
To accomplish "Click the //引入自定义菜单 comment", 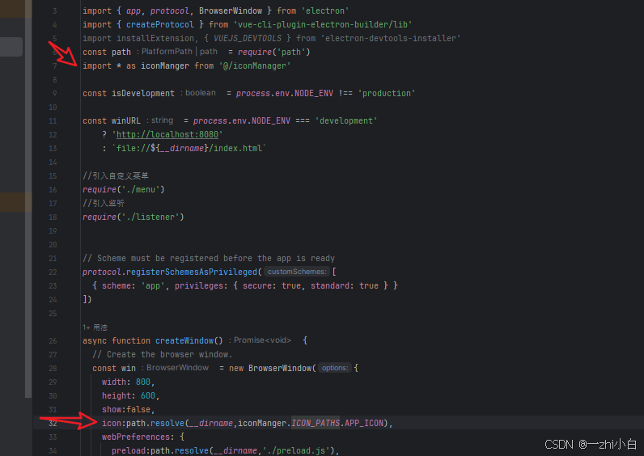I will (x=116, y=175).
